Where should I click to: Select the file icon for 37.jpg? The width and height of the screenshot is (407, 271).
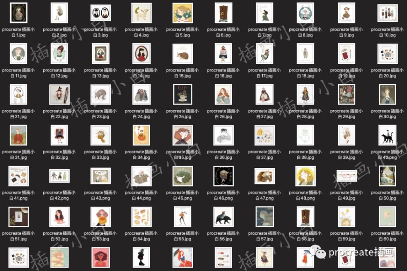(264, 135)
